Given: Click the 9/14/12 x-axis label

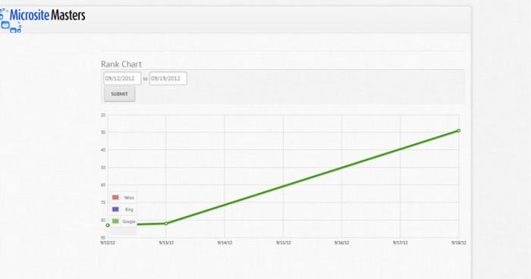Looking at the screenshot, I should pos(225,243).
